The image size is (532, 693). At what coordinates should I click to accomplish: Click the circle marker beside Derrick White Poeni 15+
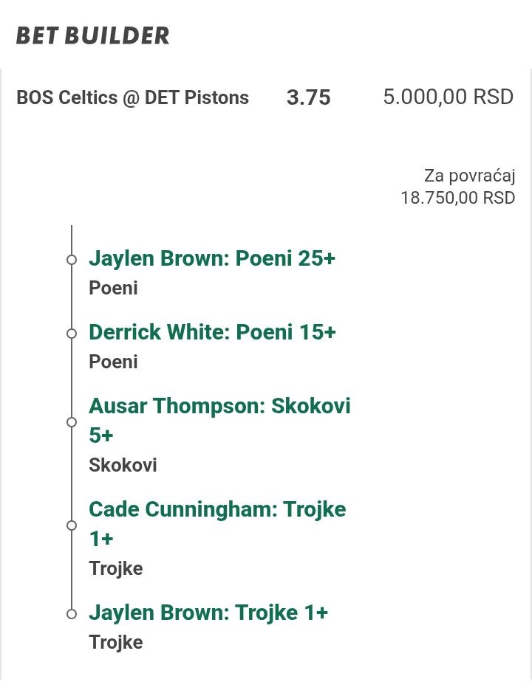72,334
